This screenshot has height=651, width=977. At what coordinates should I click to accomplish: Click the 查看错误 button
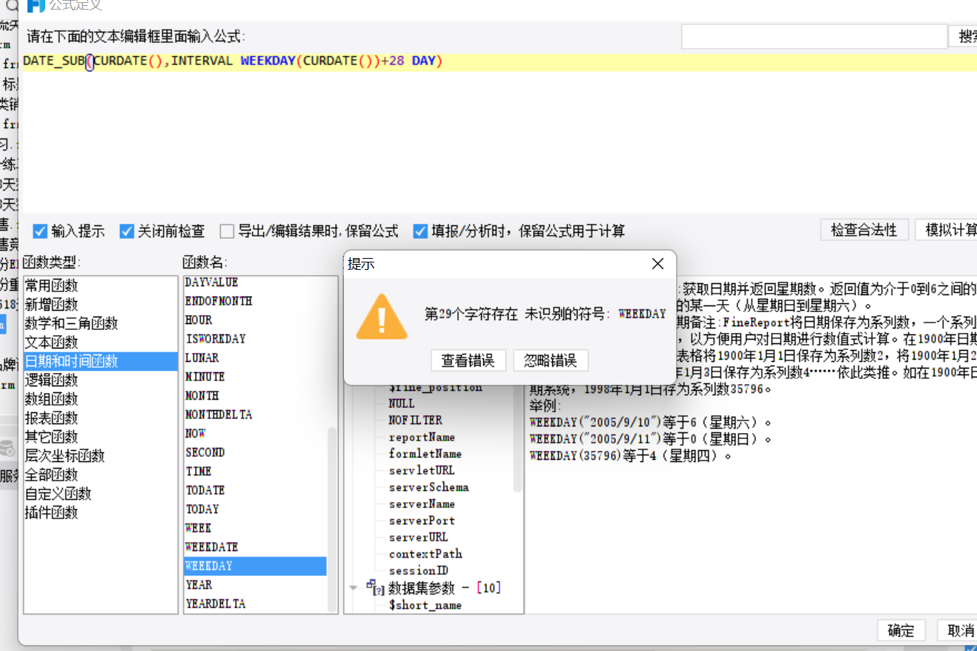pyautogui.click(x=468, y=360)
